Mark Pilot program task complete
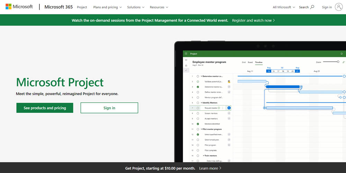This screenshot has height=173, width=346. [198, 145]
